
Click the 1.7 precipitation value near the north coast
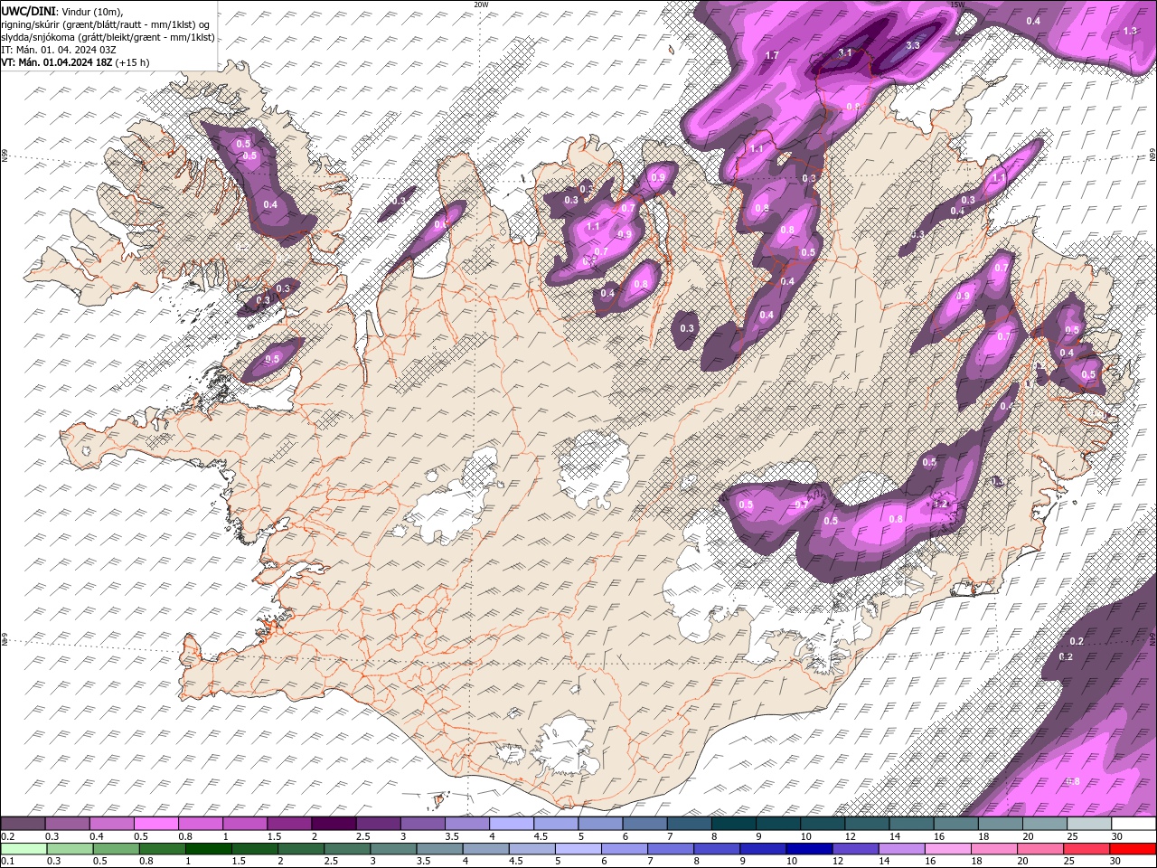pyautogui.click(x=771, y=56)
